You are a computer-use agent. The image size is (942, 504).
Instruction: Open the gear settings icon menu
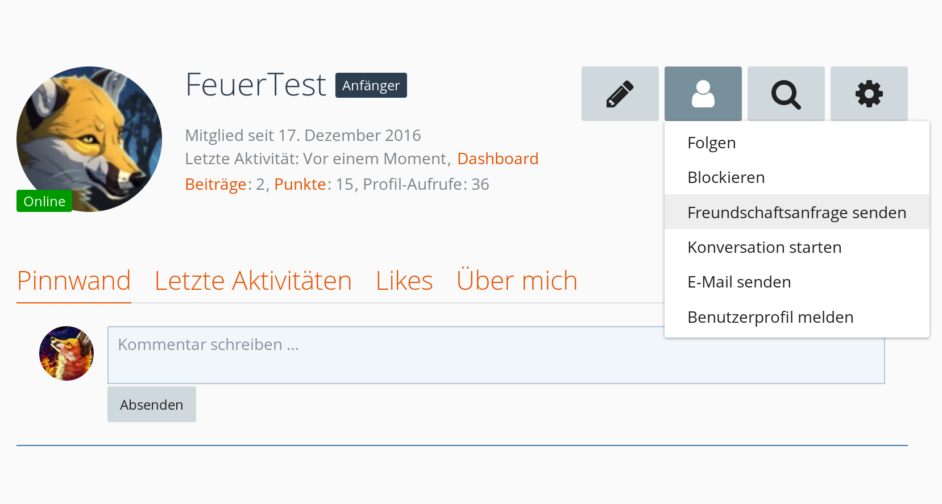(869, 94)
